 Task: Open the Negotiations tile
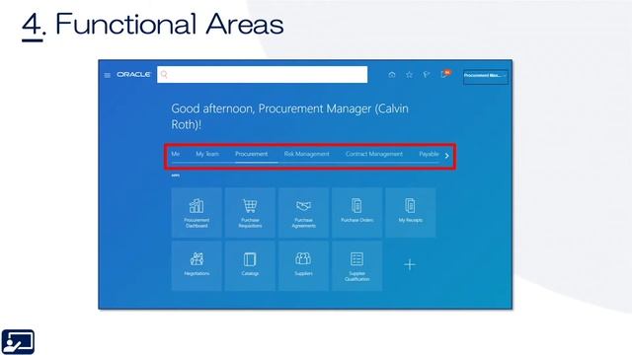[197, 265]
